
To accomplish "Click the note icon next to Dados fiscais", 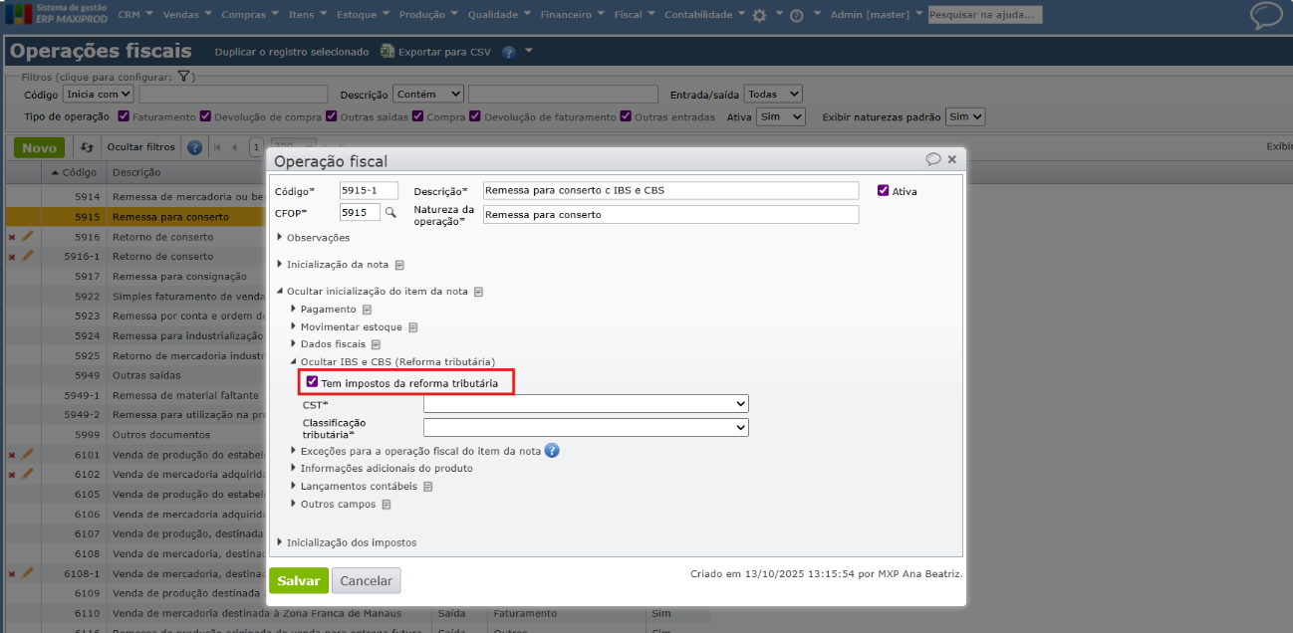I will point(377,344).
